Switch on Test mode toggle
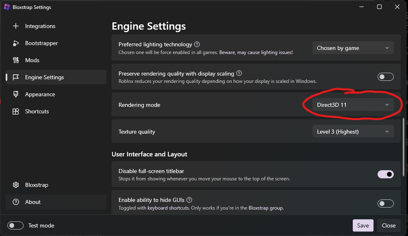This screenshot has width=408, height=236. (15, 225)
